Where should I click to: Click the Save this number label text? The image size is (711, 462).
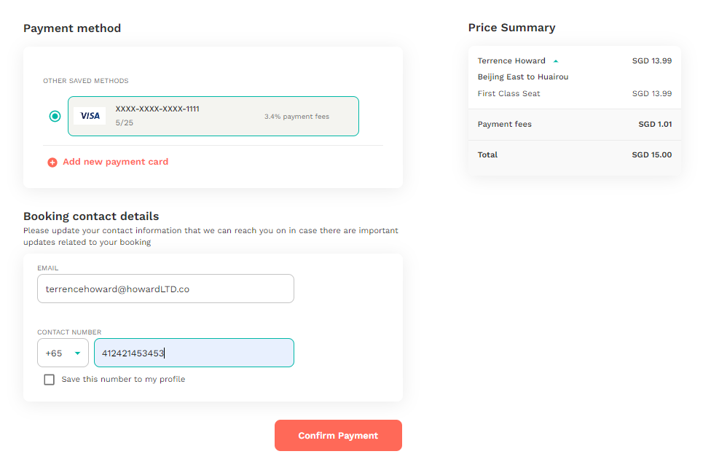tap(123, 379)
